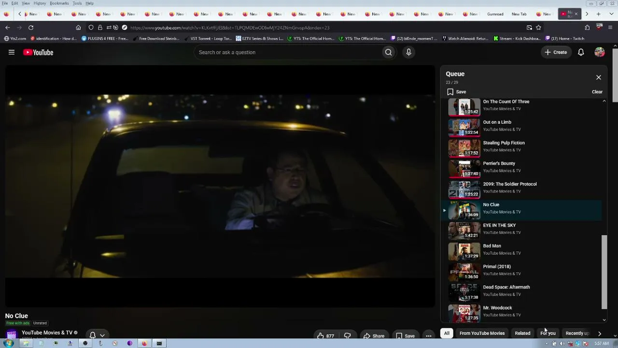Image resolution: width=618 pixels, height=348 pixels.
Task: Click the taskbar clock showing 5:57 AM
Action: [601, 344]
